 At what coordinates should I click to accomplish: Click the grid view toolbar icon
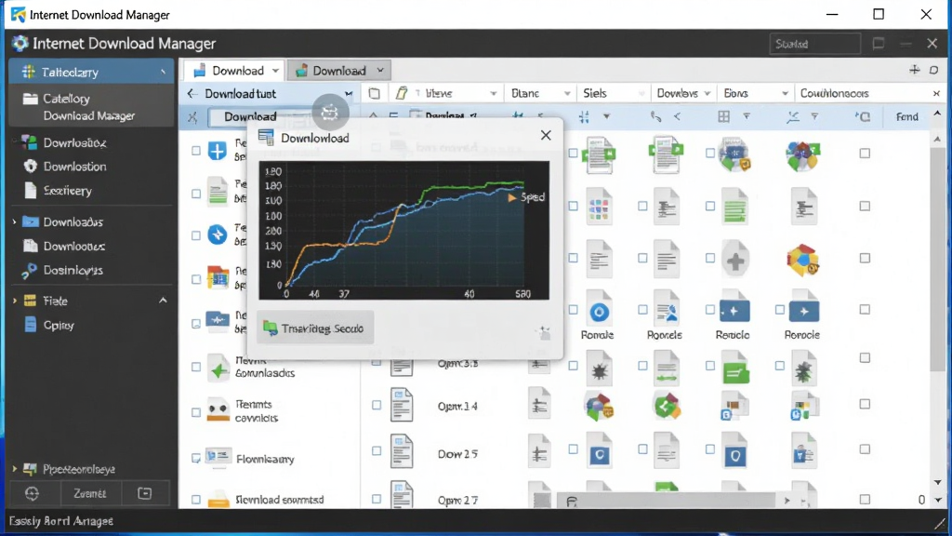(x=723, y=116)
